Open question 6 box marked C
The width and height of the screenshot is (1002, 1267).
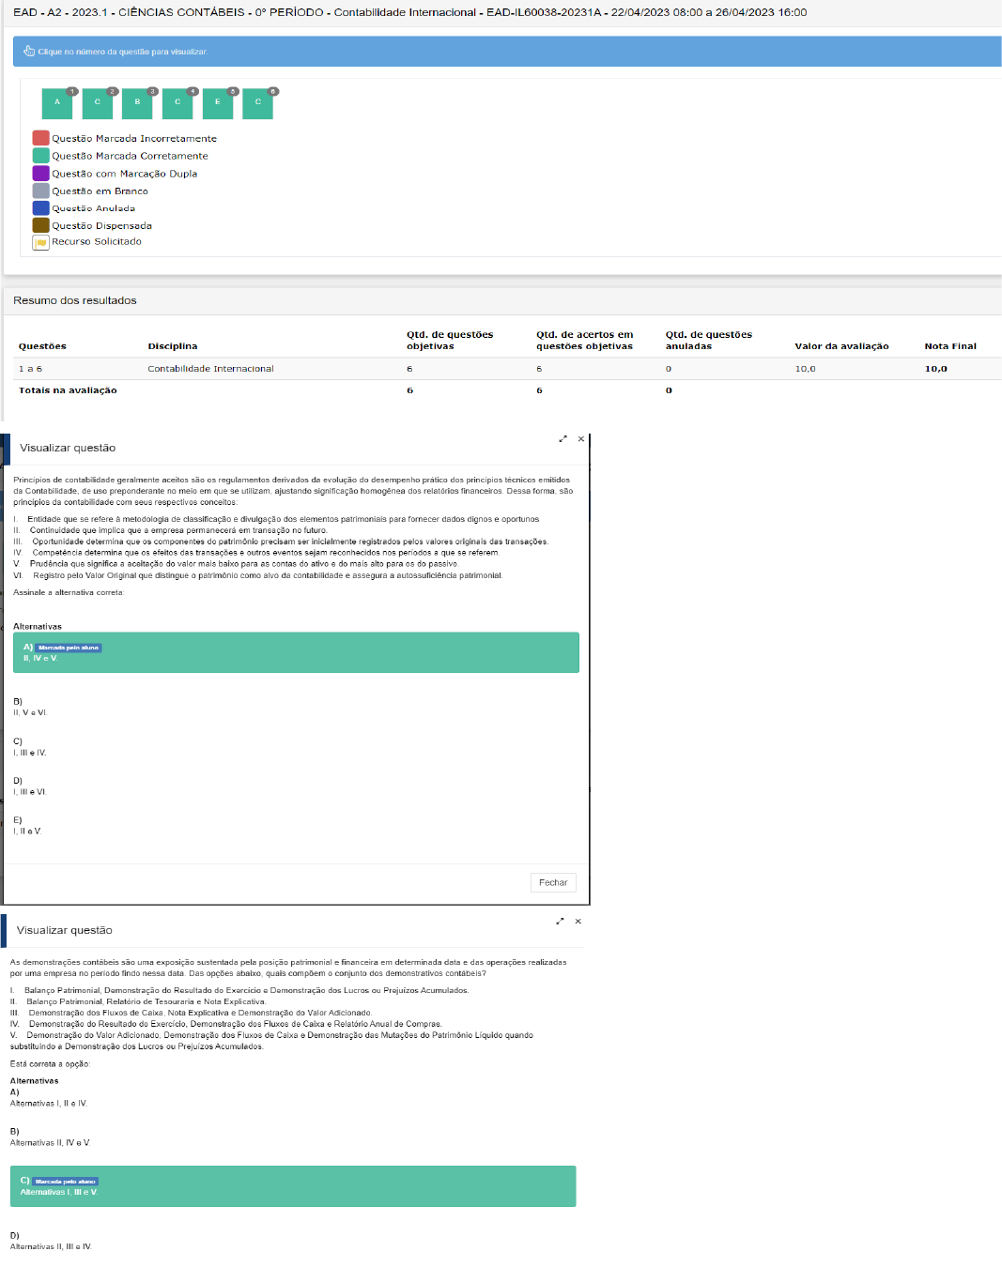point(257,103)
